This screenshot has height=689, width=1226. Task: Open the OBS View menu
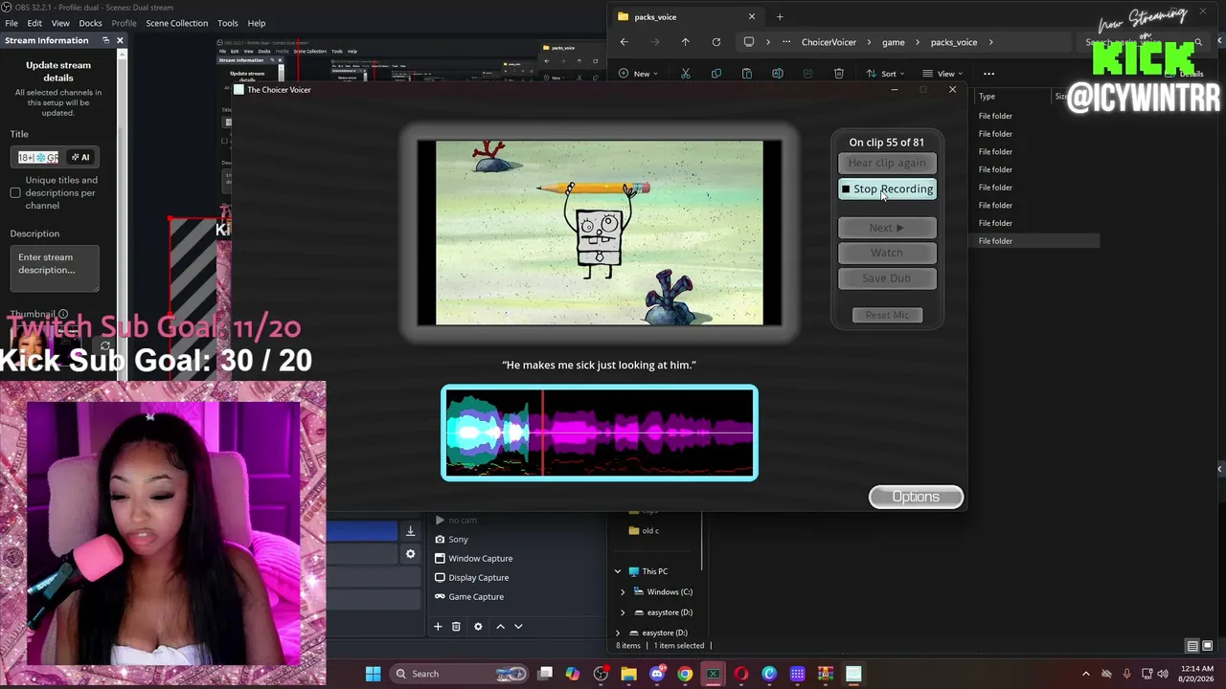tap(60, 23)
